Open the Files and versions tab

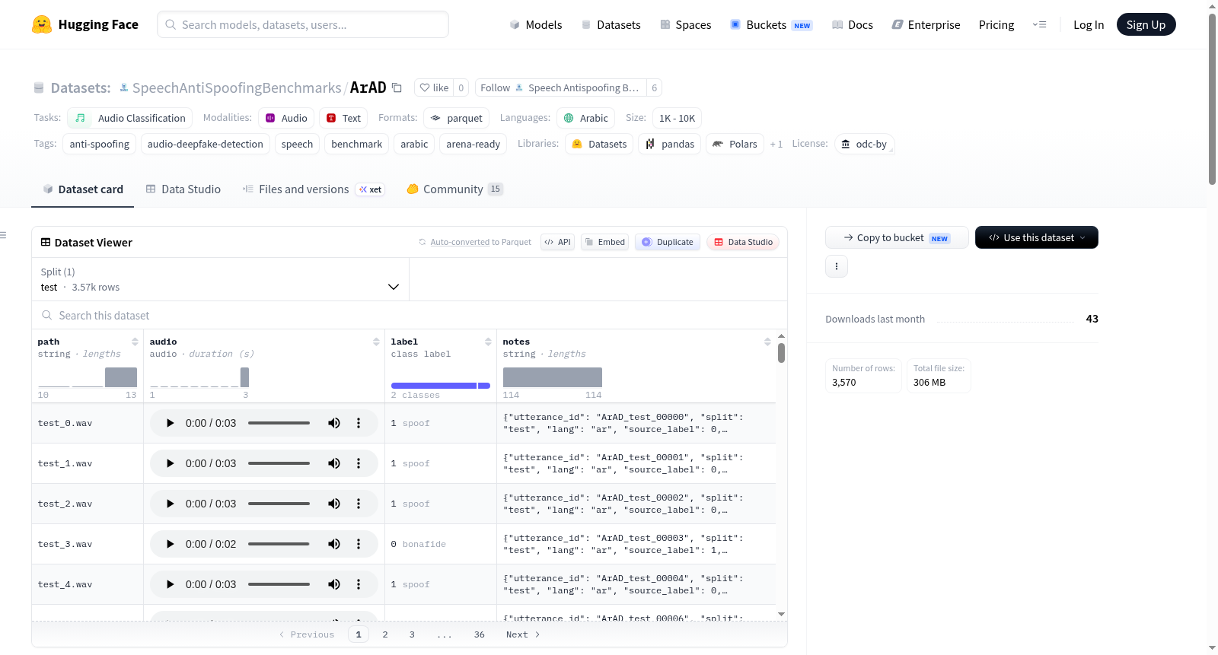[x=313, y=189]
